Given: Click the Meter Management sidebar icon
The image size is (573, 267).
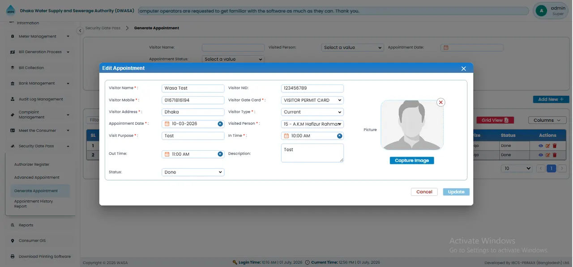Looking at the screenshot, I should 13,37.
